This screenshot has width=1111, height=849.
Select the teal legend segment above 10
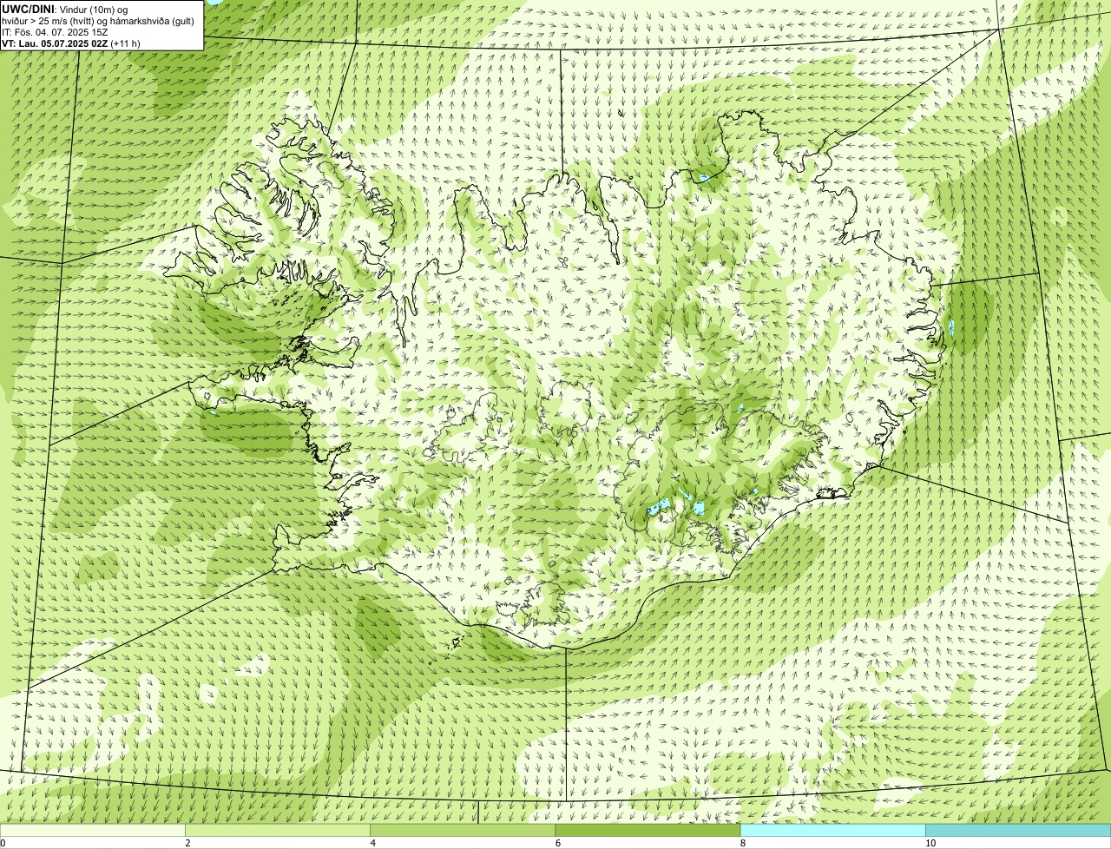pyautogui.click(x=1018, y=831)
